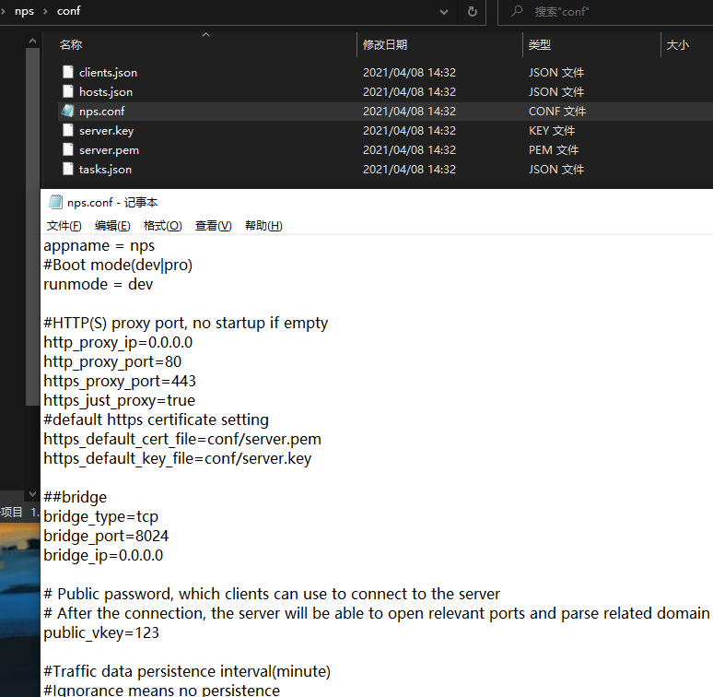Expand the breadcrumb arrow after nps
The height and width of the screenshot is (697, 713).
point(45,11)
